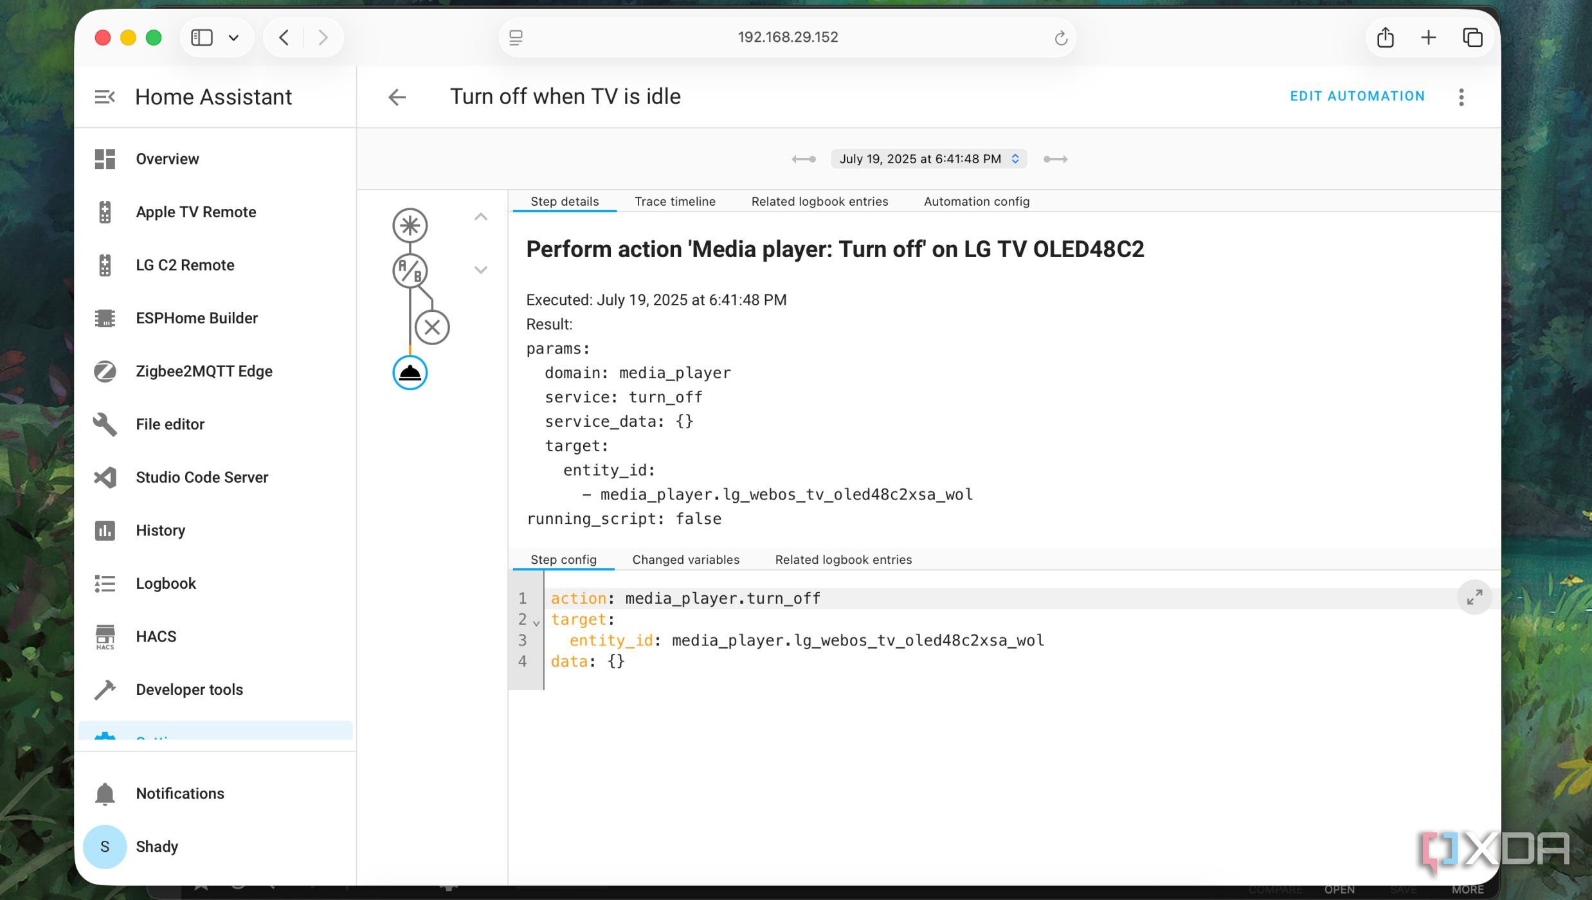Collapse the Home Assistant sidebar menu icon

[x=104, y=97]
